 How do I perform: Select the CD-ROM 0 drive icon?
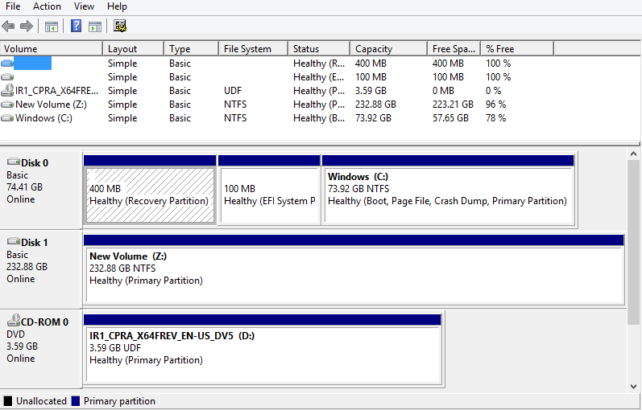13,322
